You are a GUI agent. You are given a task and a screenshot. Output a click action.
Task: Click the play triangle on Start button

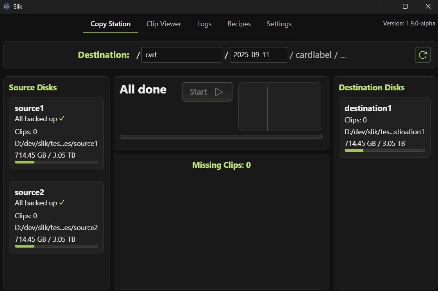(x=219, y=92)
